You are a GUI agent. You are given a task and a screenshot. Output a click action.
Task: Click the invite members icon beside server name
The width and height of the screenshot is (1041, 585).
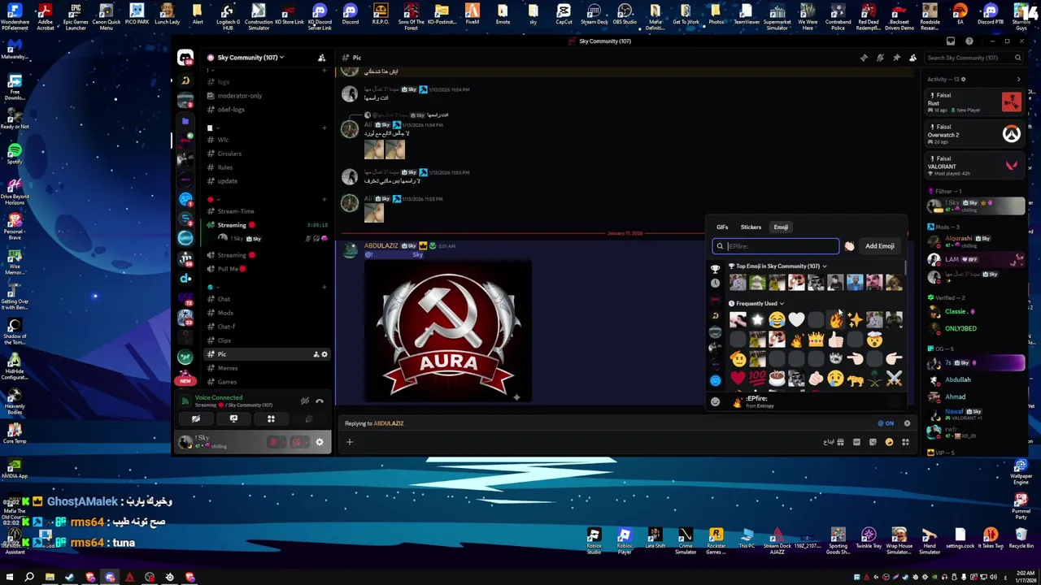pyautogui.click(x=321, y=58)
